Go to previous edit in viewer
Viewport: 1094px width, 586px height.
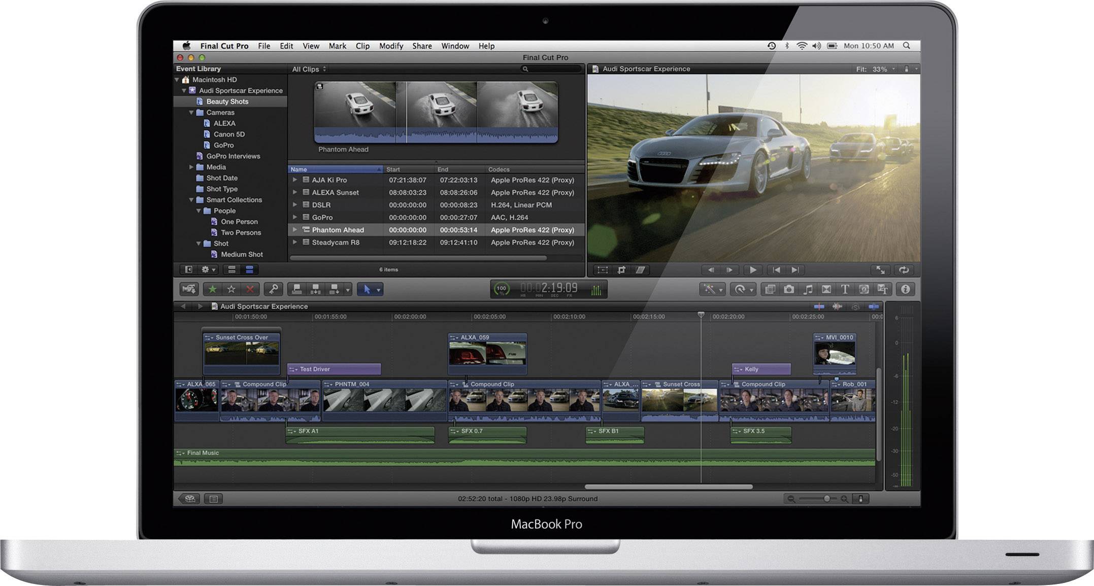coord(776,270)
